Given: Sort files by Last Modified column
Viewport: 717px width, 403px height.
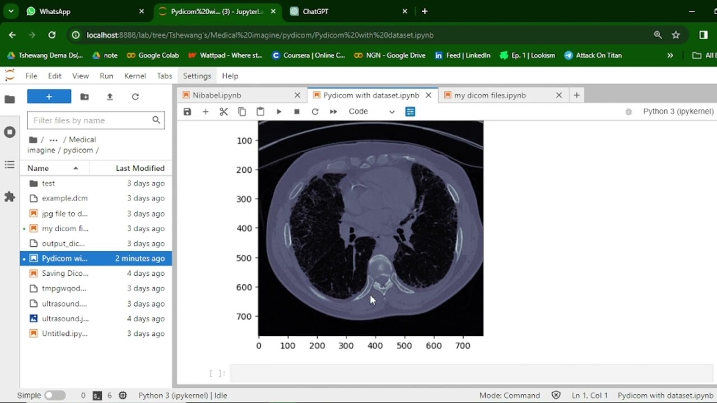Looking at the screenshot, I should click(131, 168).
